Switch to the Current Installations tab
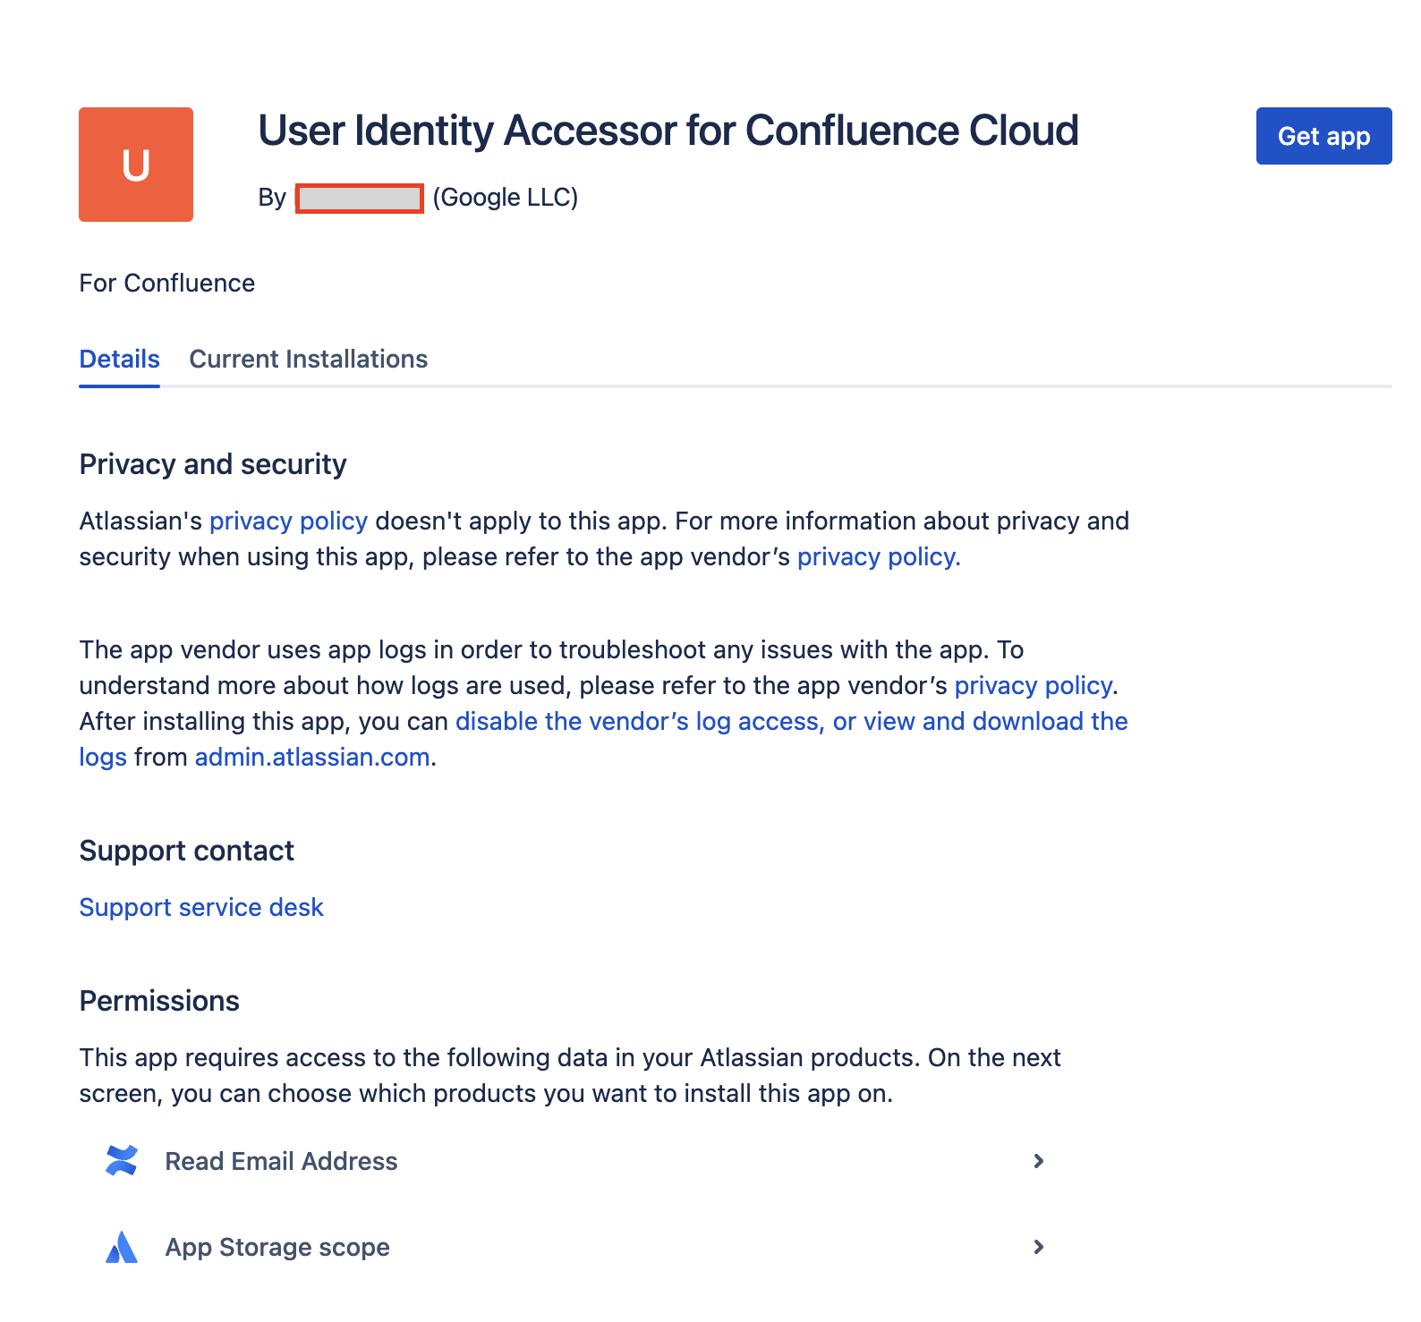 pyautogui.click(x=308, y=360)
